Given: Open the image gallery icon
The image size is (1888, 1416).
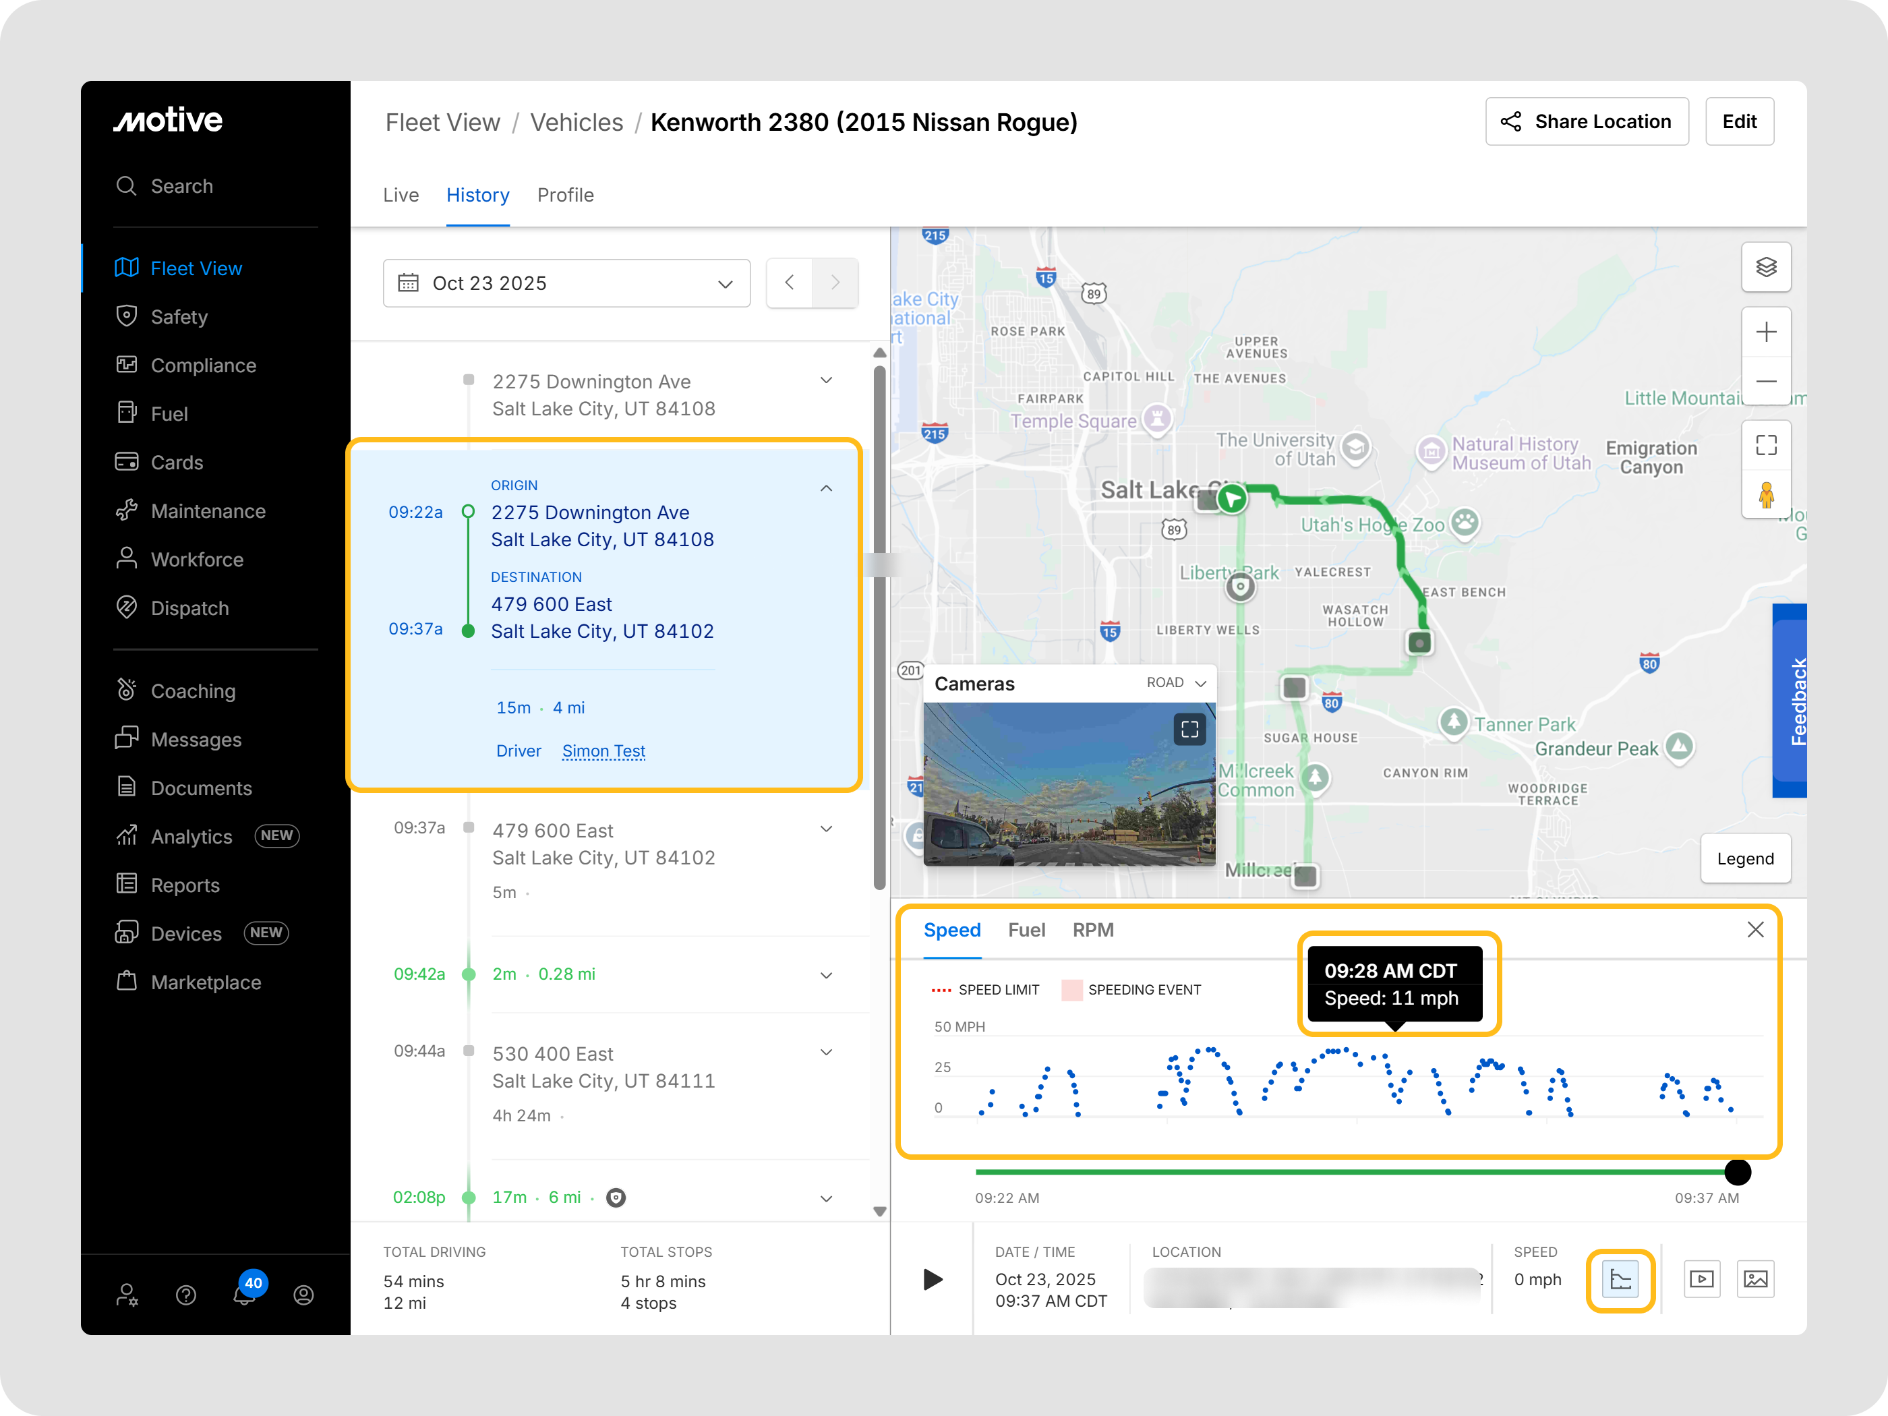Looking at the screenshot, I should [x=1755, y=1278].
